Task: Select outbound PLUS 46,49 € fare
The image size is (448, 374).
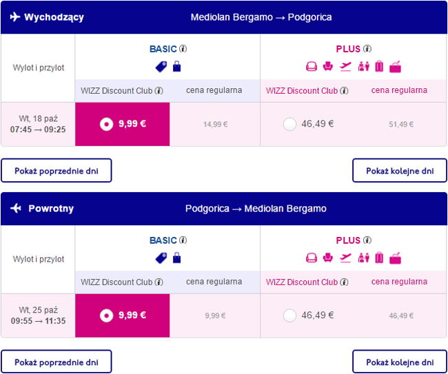Action: coord(289,124)
